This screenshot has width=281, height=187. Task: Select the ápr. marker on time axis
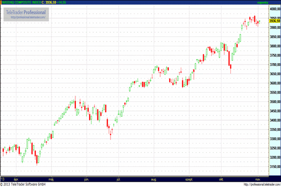(16, 180)
